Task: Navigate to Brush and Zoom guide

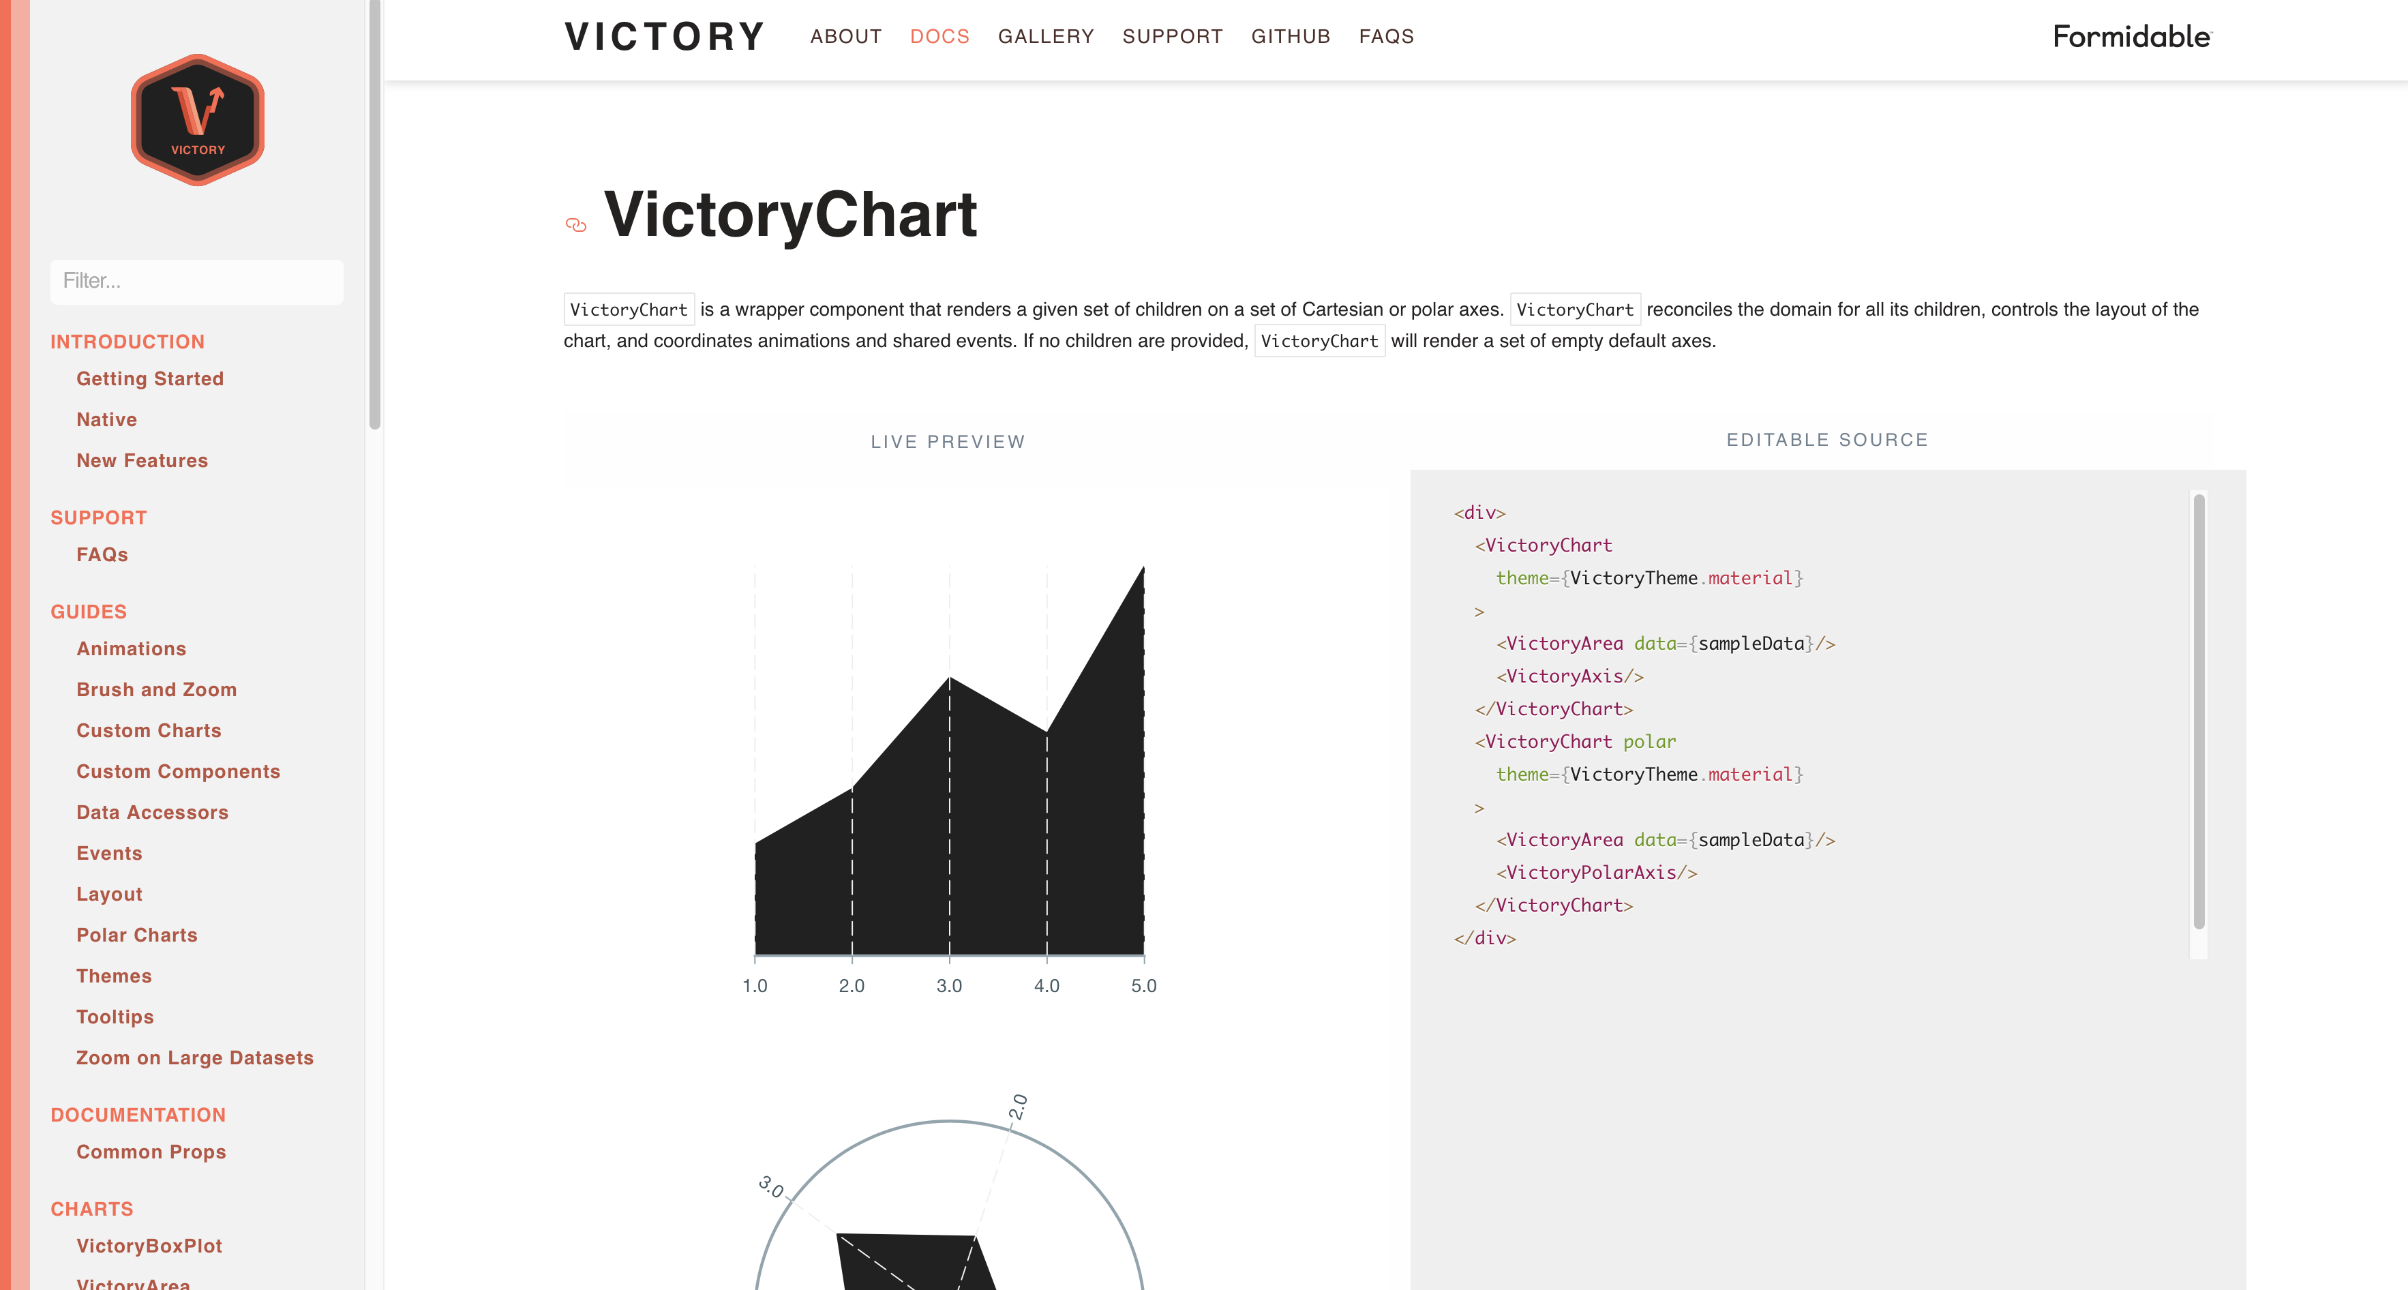Action: [157, 690]
